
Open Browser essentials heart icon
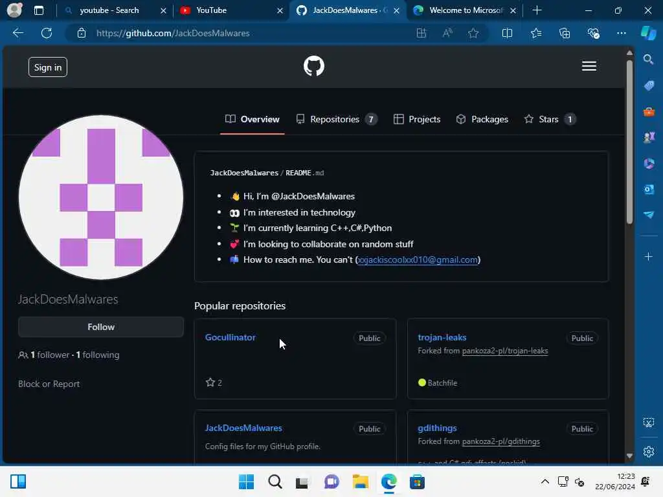[593, 33]
